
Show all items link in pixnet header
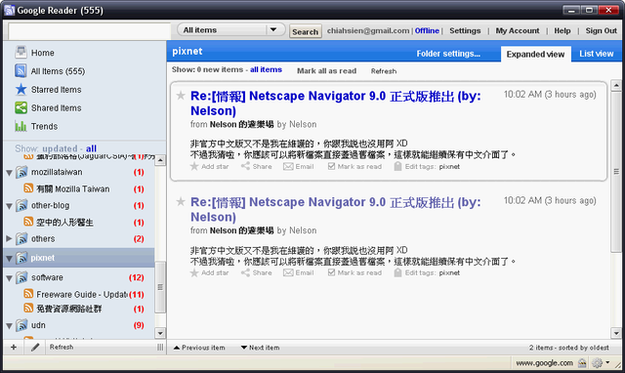[x=266, y=69]
